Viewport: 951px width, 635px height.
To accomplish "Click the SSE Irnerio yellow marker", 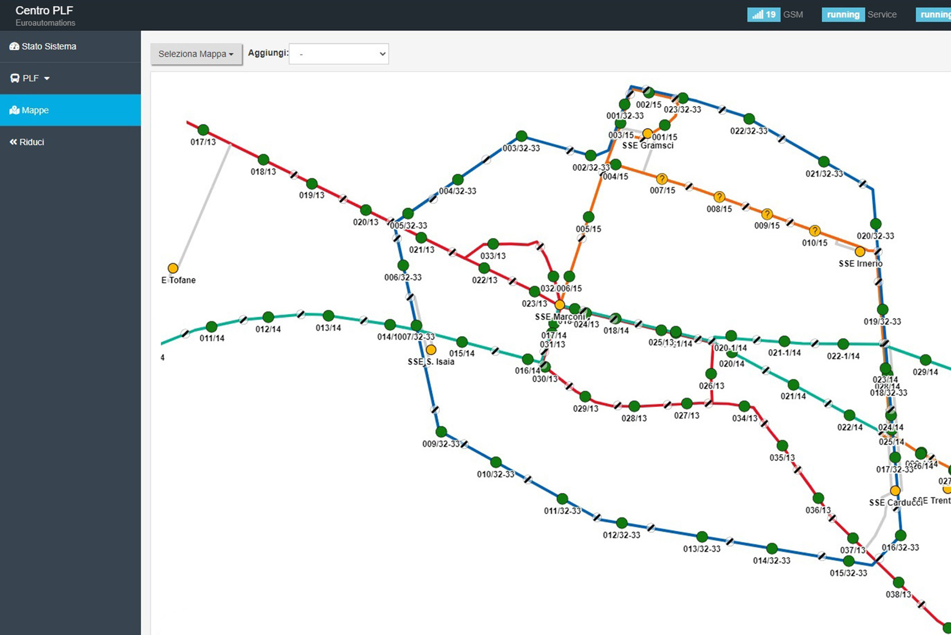I will pyautogui.click(x=860, y=251).
